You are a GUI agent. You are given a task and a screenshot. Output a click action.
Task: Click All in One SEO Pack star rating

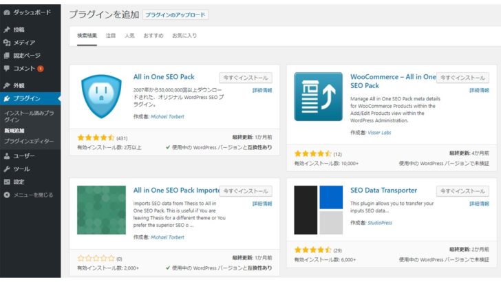point(96,138)
